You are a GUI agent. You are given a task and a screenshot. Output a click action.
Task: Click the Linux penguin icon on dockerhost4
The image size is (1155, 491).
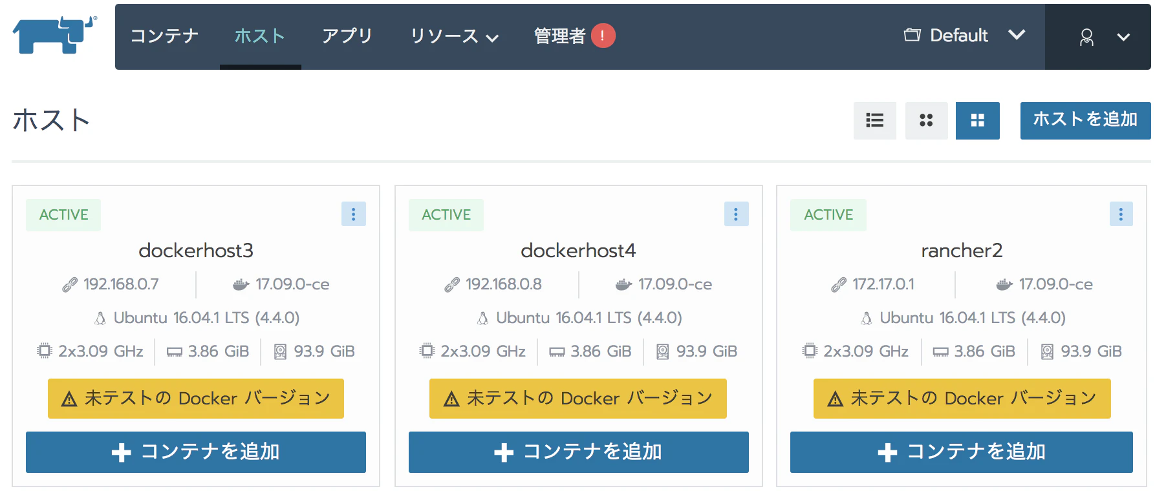pos(482,318)
